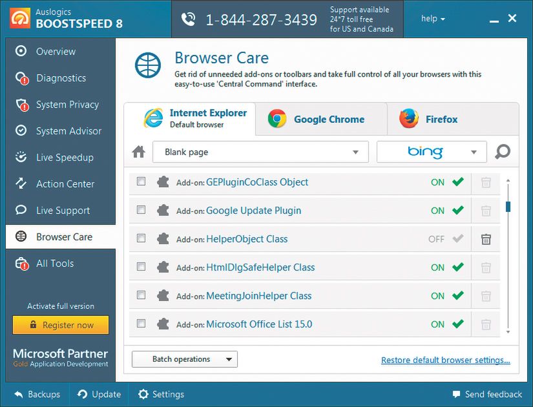Click the Browser Care globe header icon
The width and height of the screenshot is (533, 407).
coord(147,65)
